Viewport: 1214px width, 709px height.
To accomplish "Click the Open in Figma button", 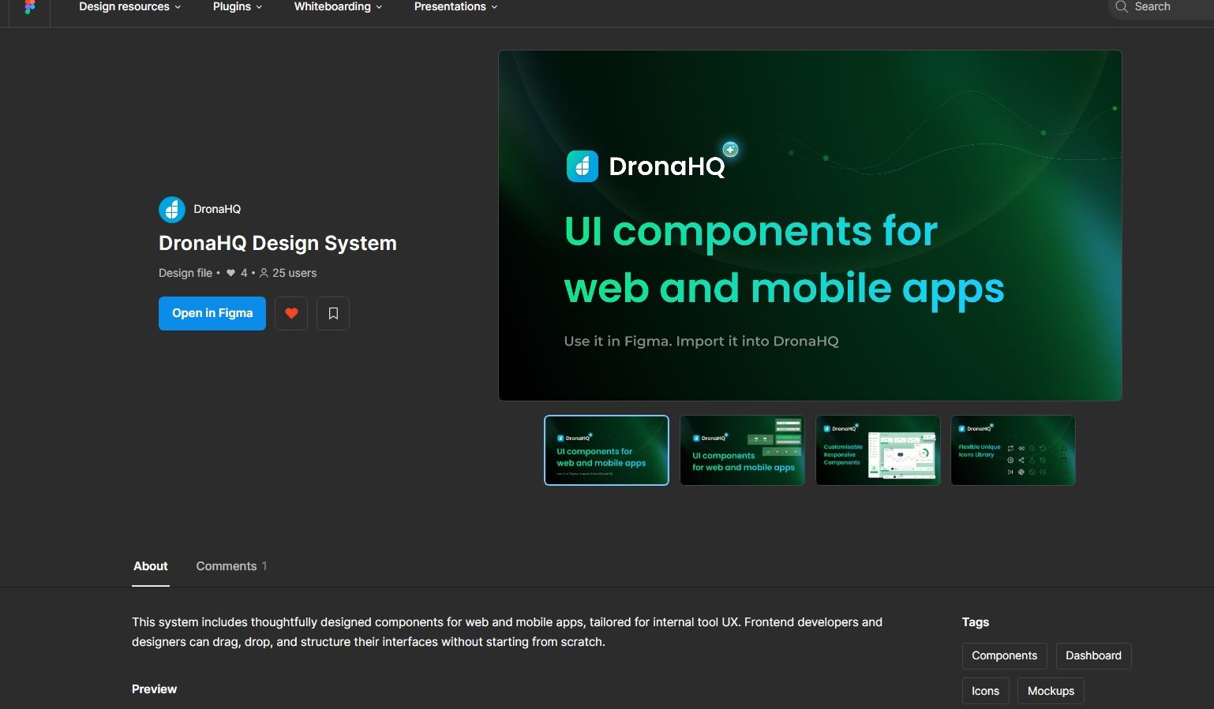I will coord(212,313).
